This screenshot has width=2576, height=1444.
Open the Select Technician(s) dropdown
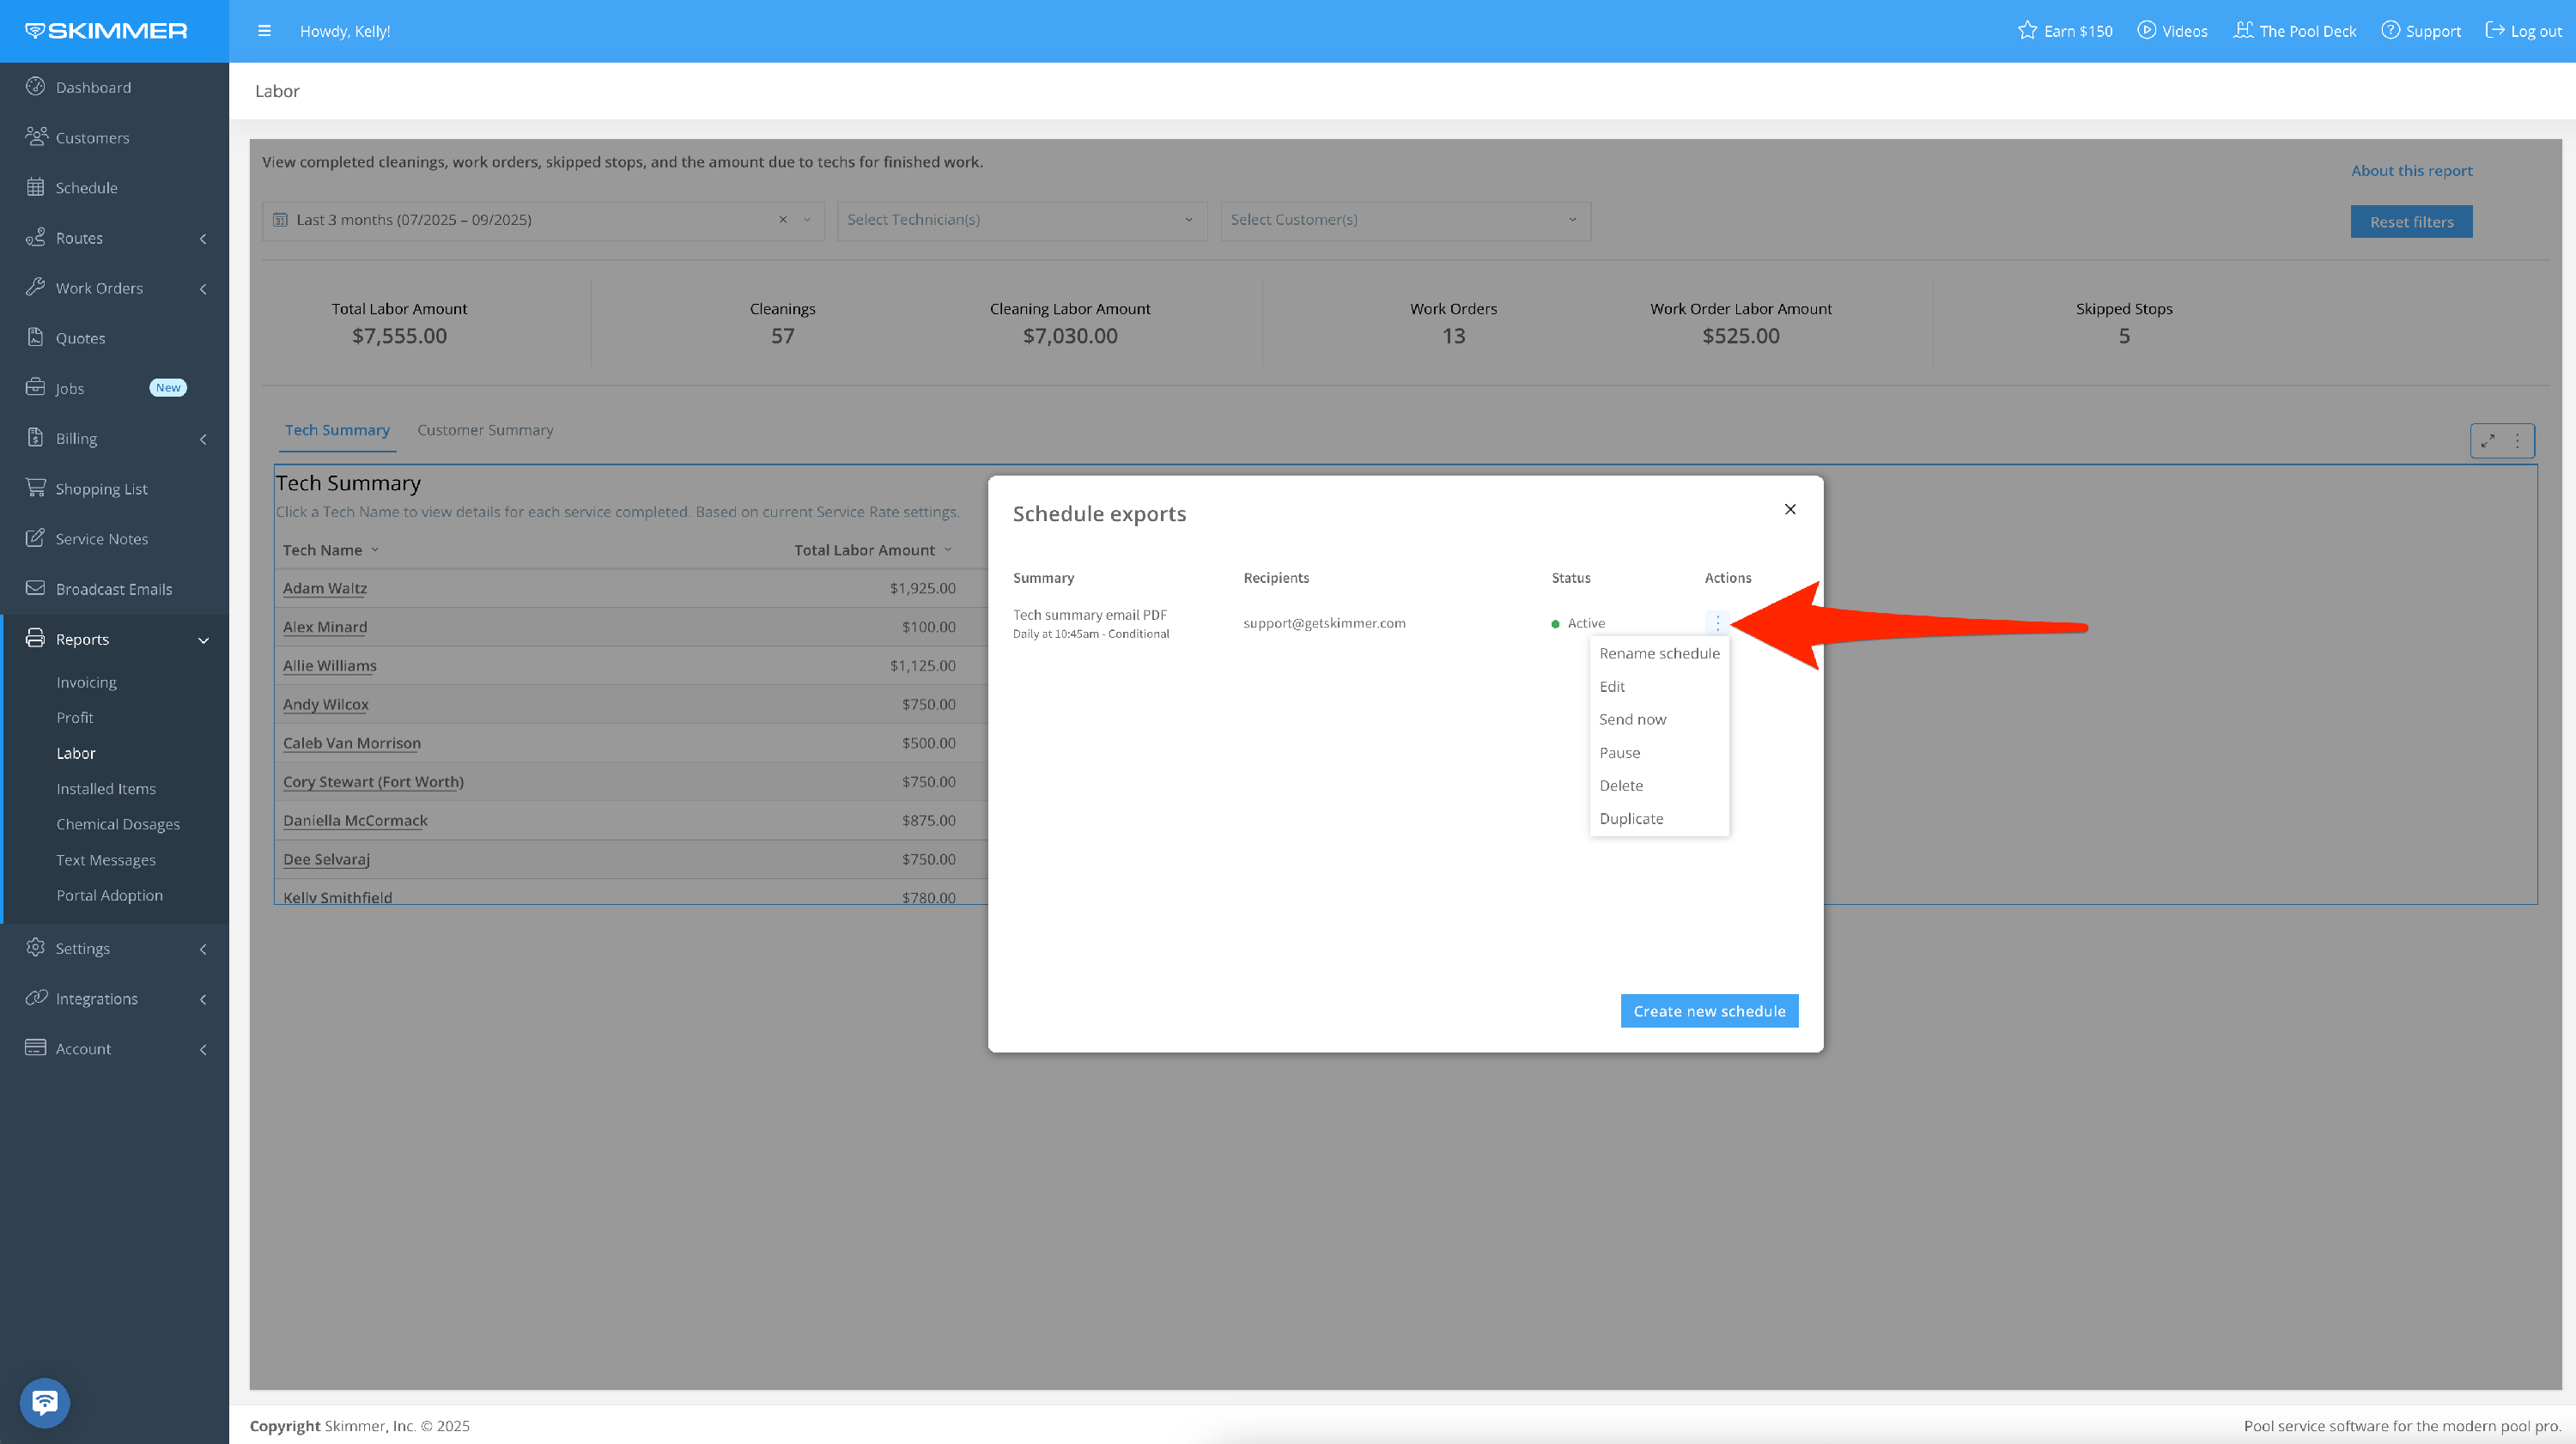pos(1020,220)
